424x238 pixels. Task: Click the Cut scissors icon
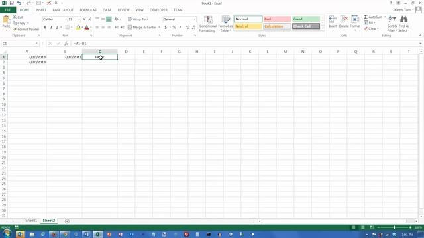click(15, 17)
